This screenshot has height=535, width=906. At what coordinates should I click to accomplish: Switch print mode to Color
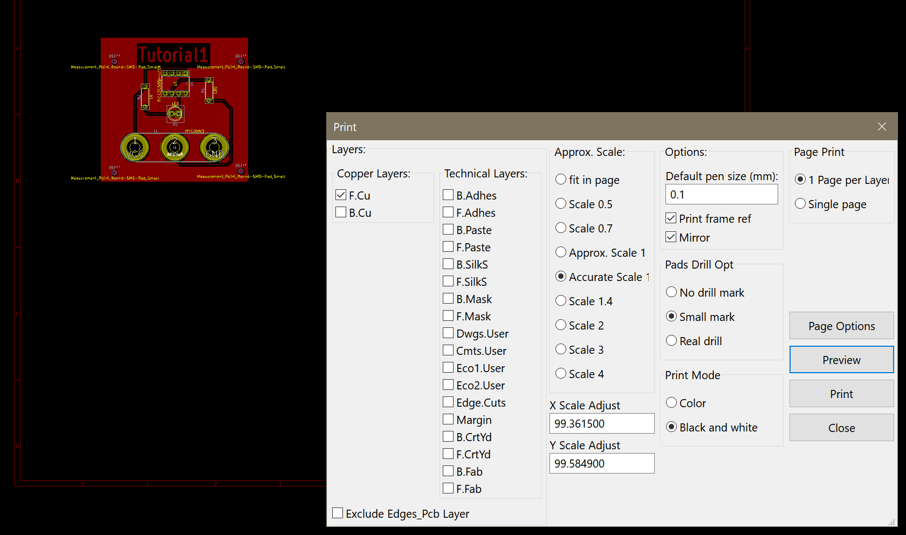coord(671,403)
